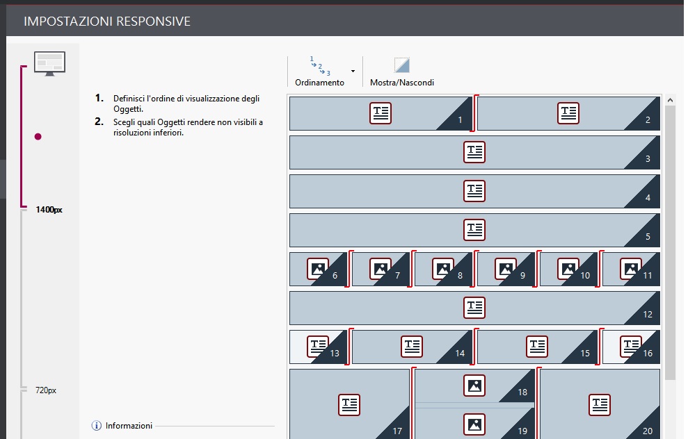This screenshot has width=688, height=439.
Task: Select image object number 11
Action: point(631,269)
